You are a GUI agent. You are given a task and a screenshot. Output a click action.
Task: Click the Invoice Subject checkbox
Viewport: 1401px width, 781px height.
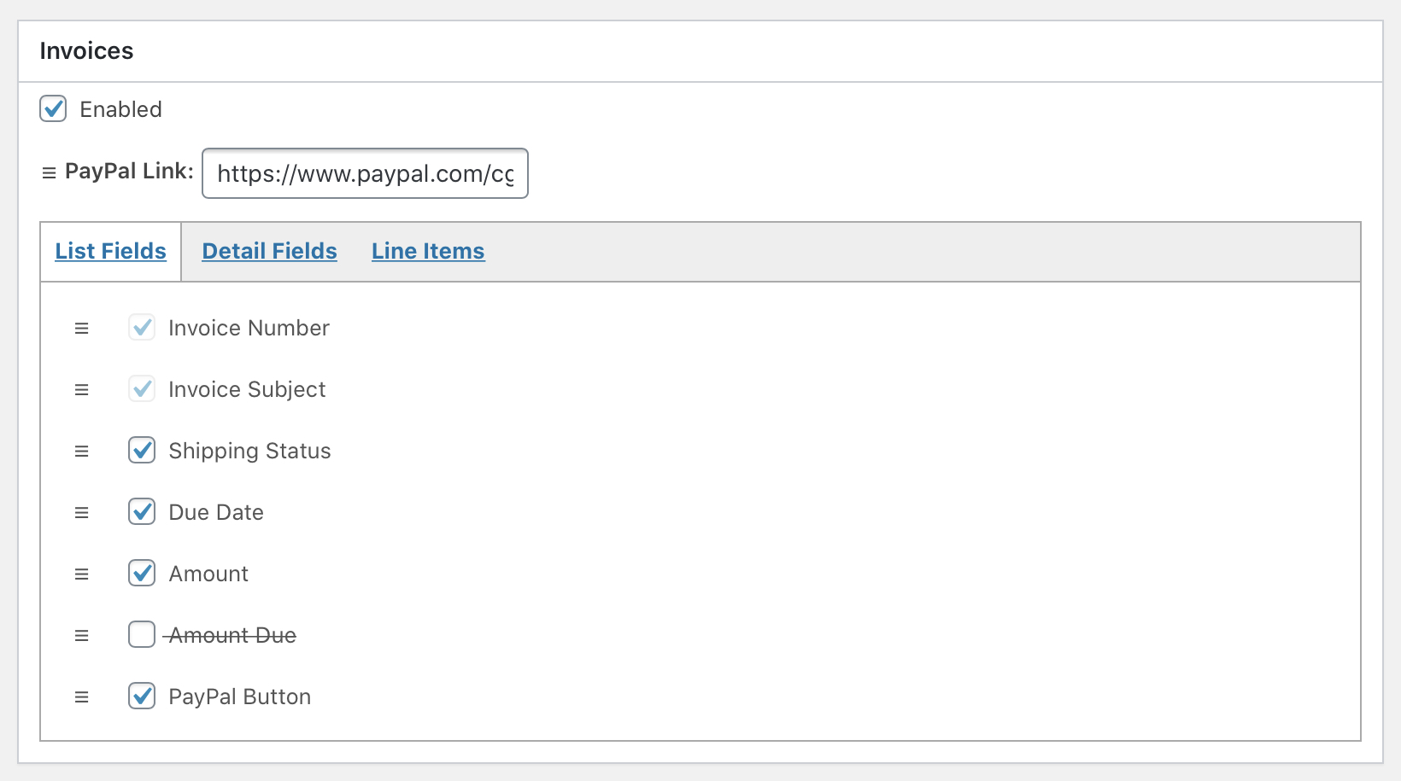click(142, 388)
